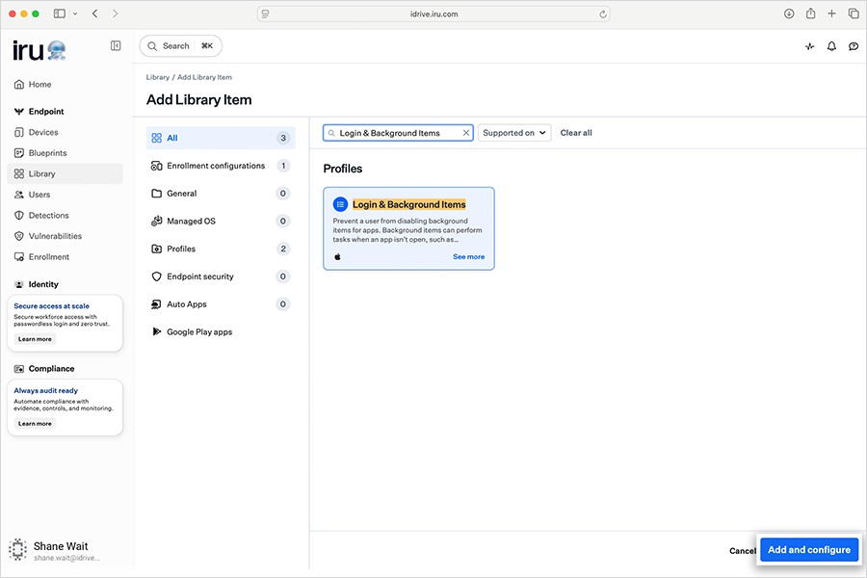867x578 pixels.
Task: Open Library in sidebar
Action: pyautogui.click(x=65, y=173)
